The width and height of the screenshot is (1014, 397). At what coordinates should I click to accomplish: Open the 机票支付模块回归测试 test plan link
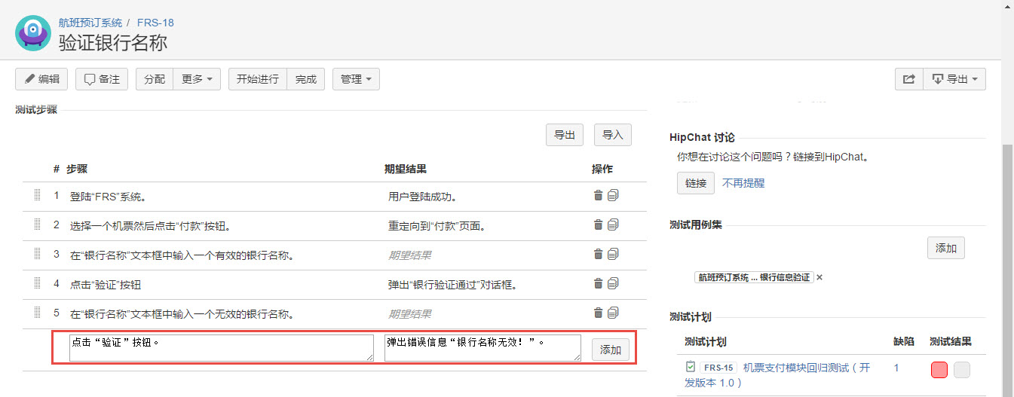(806, 368)
